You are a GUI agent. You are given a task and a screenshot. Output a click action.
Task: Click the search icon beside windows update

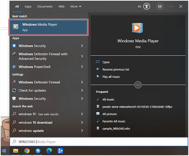(x=14, y=130)
